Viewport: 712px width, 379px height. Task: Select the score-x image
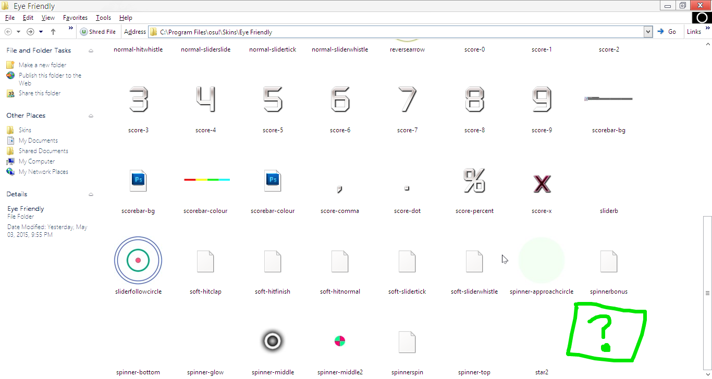542,183
